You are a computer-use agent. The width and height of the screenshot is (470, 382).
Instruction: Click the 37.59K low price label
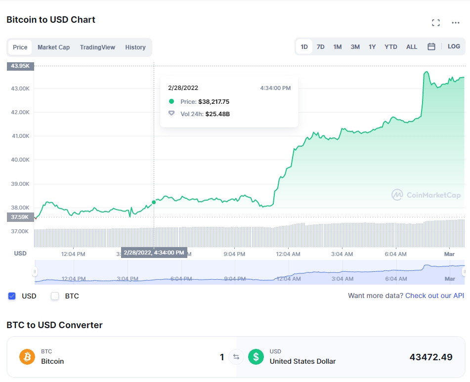[20, 217]
